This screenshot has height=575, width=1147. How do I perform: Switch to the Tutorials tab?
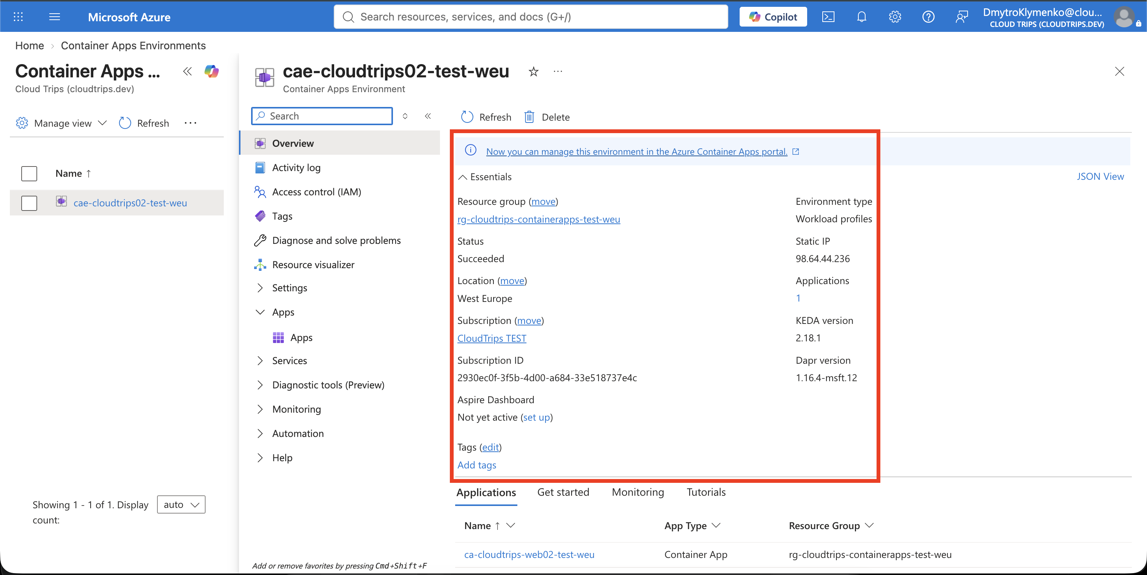pyautogui.click(x=706, y=492)
